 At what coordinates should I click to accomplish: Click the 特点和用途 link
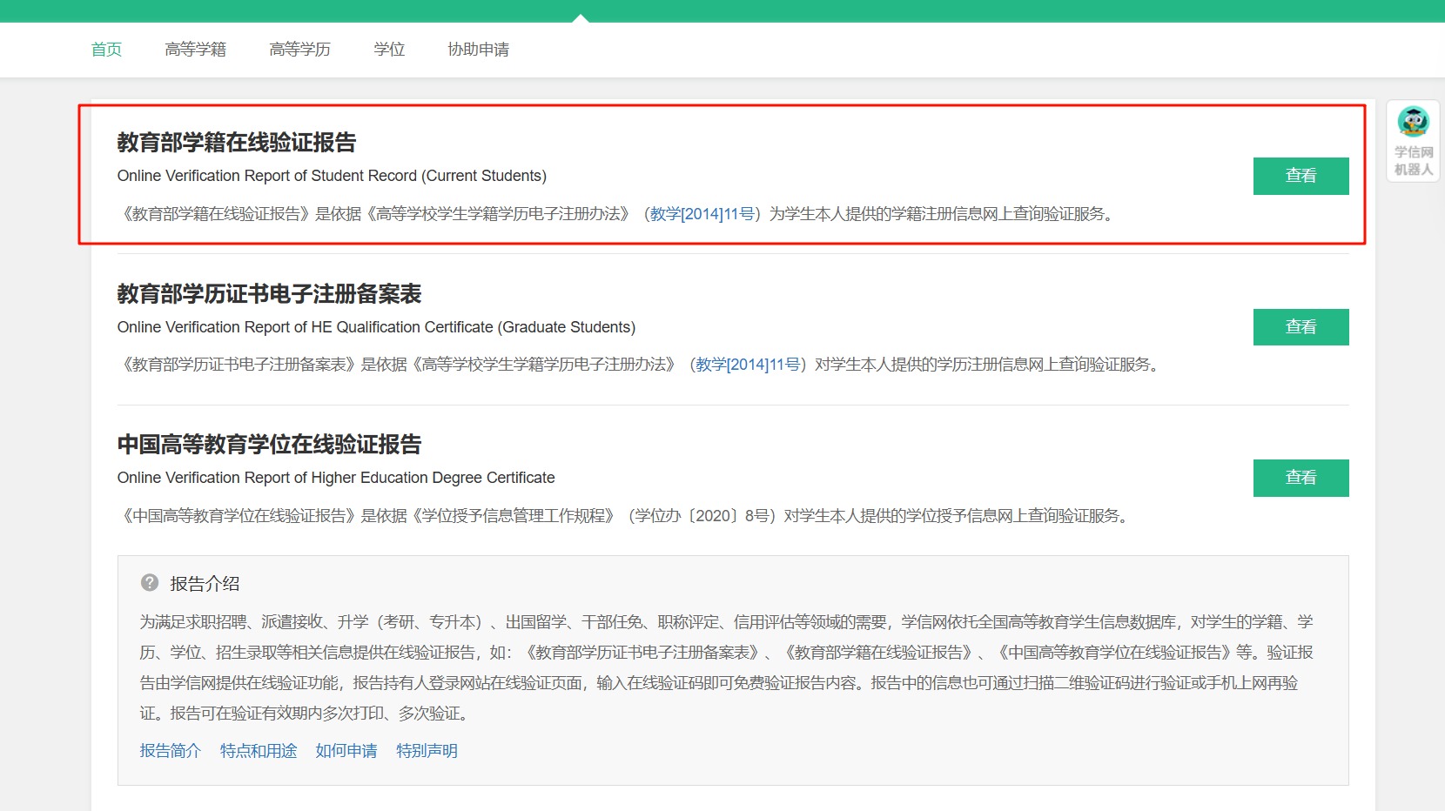point(258,751)
